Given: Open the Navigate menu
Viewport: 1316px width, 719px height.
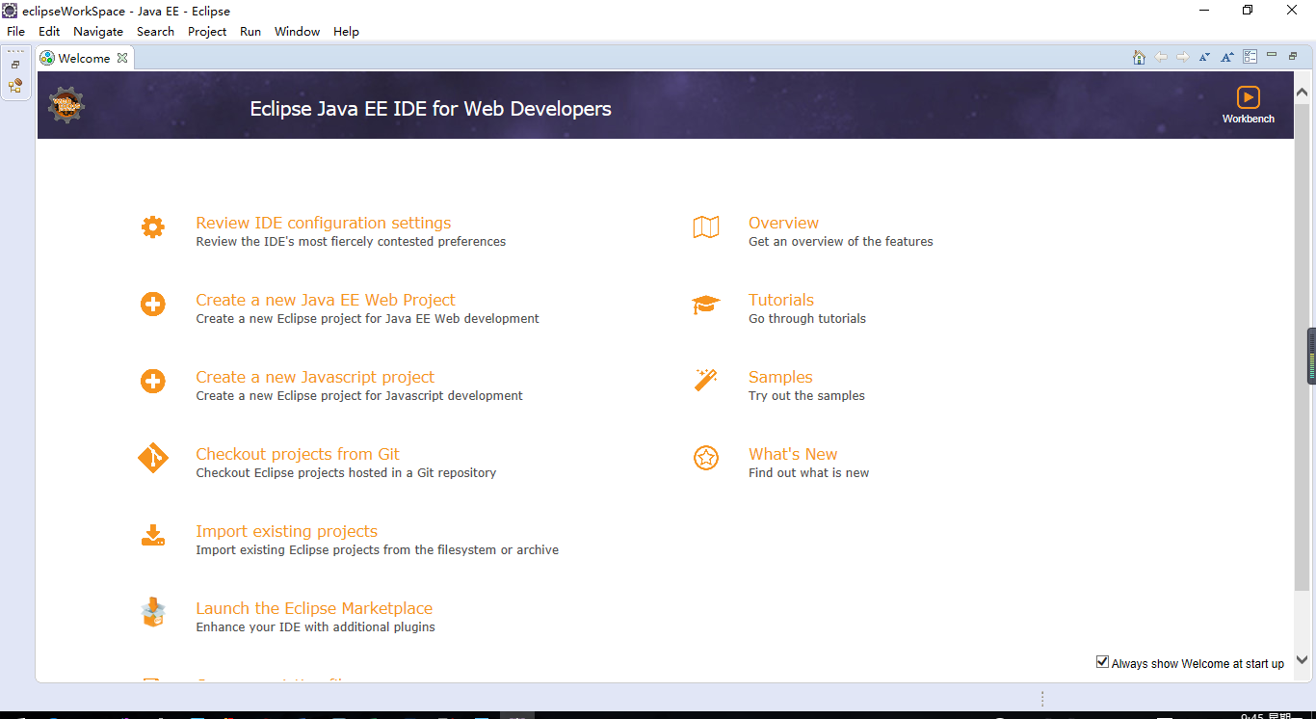Looking at the screenshot, I should coord(98,31).
